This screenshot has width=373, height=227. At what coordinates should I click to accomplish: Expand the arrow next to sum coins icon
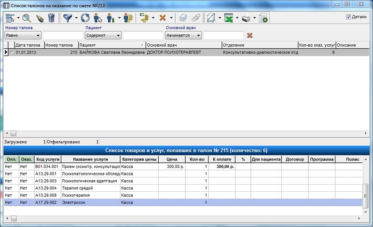[153, 18]
